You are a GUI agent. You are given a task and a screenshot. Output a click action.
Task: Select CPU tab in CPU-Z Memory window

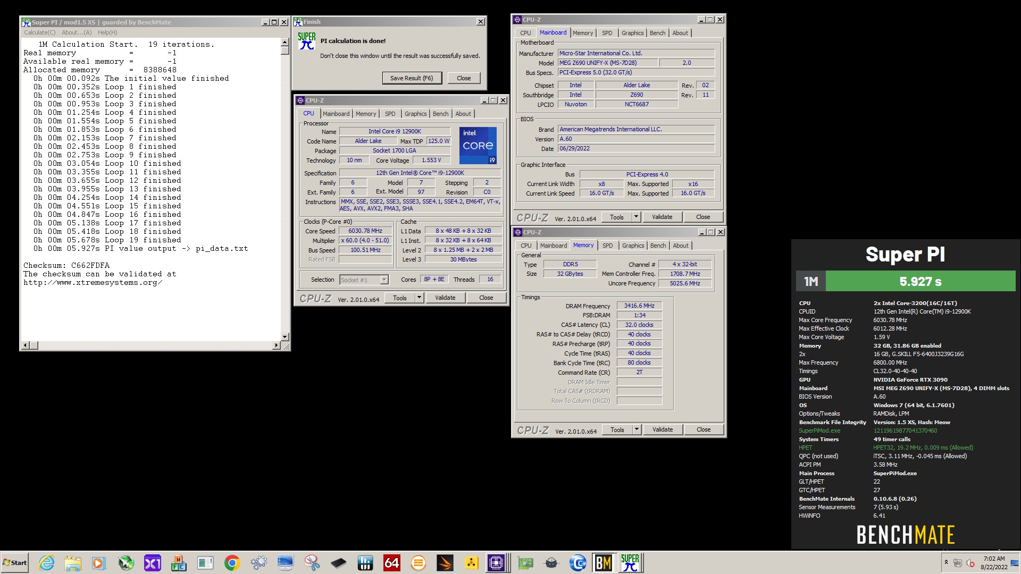pos(526,246)
